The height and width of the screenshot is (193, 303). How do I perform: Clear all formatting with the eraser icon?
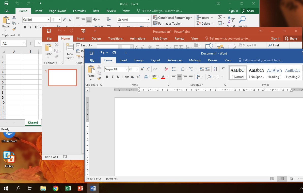click(166, 69)
